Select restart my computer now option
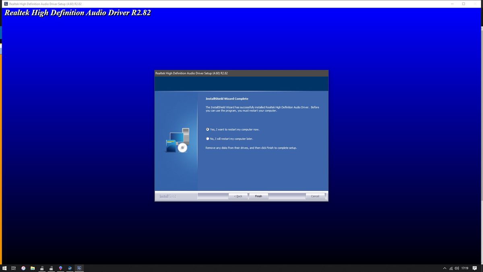The width and height of the screenshot is (483, 272). [x=207, y=129]
